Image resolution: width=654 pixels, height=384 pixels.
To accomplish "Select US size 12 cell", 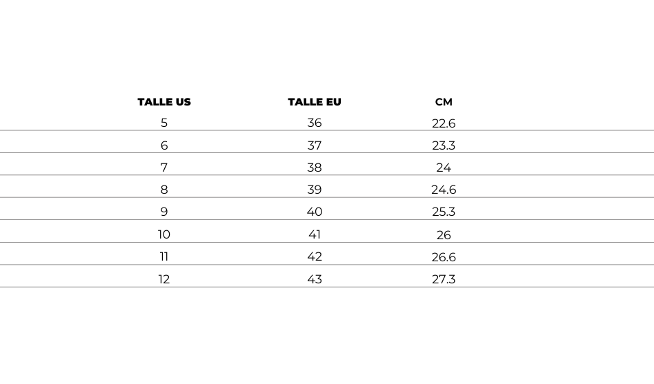I will pyautogui.click(x=164, y=279).
